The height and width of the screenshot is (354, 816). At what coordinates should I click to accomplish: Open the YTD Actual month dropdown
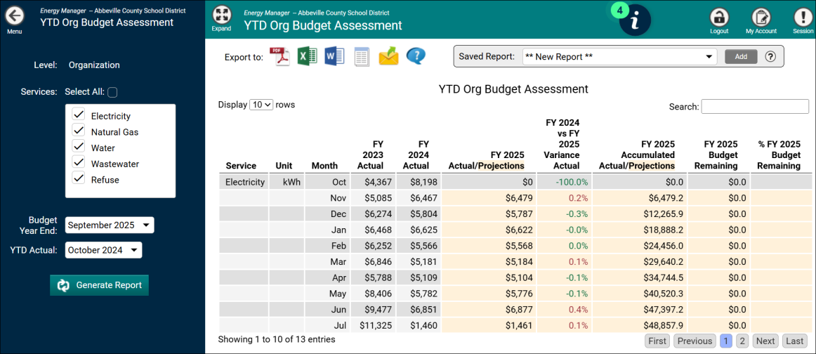coord(103,250)
